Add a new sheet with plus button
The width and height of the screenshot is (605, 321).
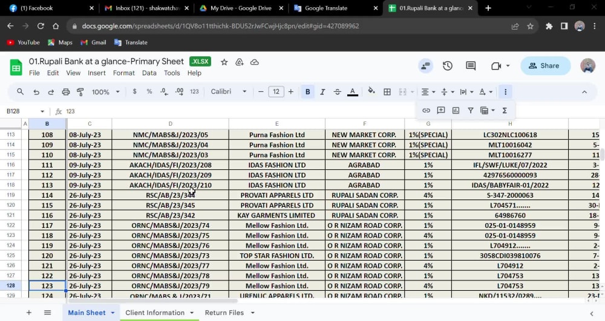point(28,313)
